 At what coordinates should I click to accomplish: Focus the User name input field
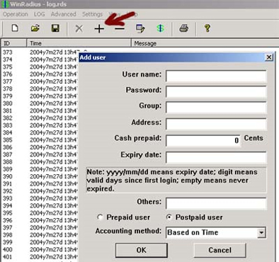click(216, 76)
